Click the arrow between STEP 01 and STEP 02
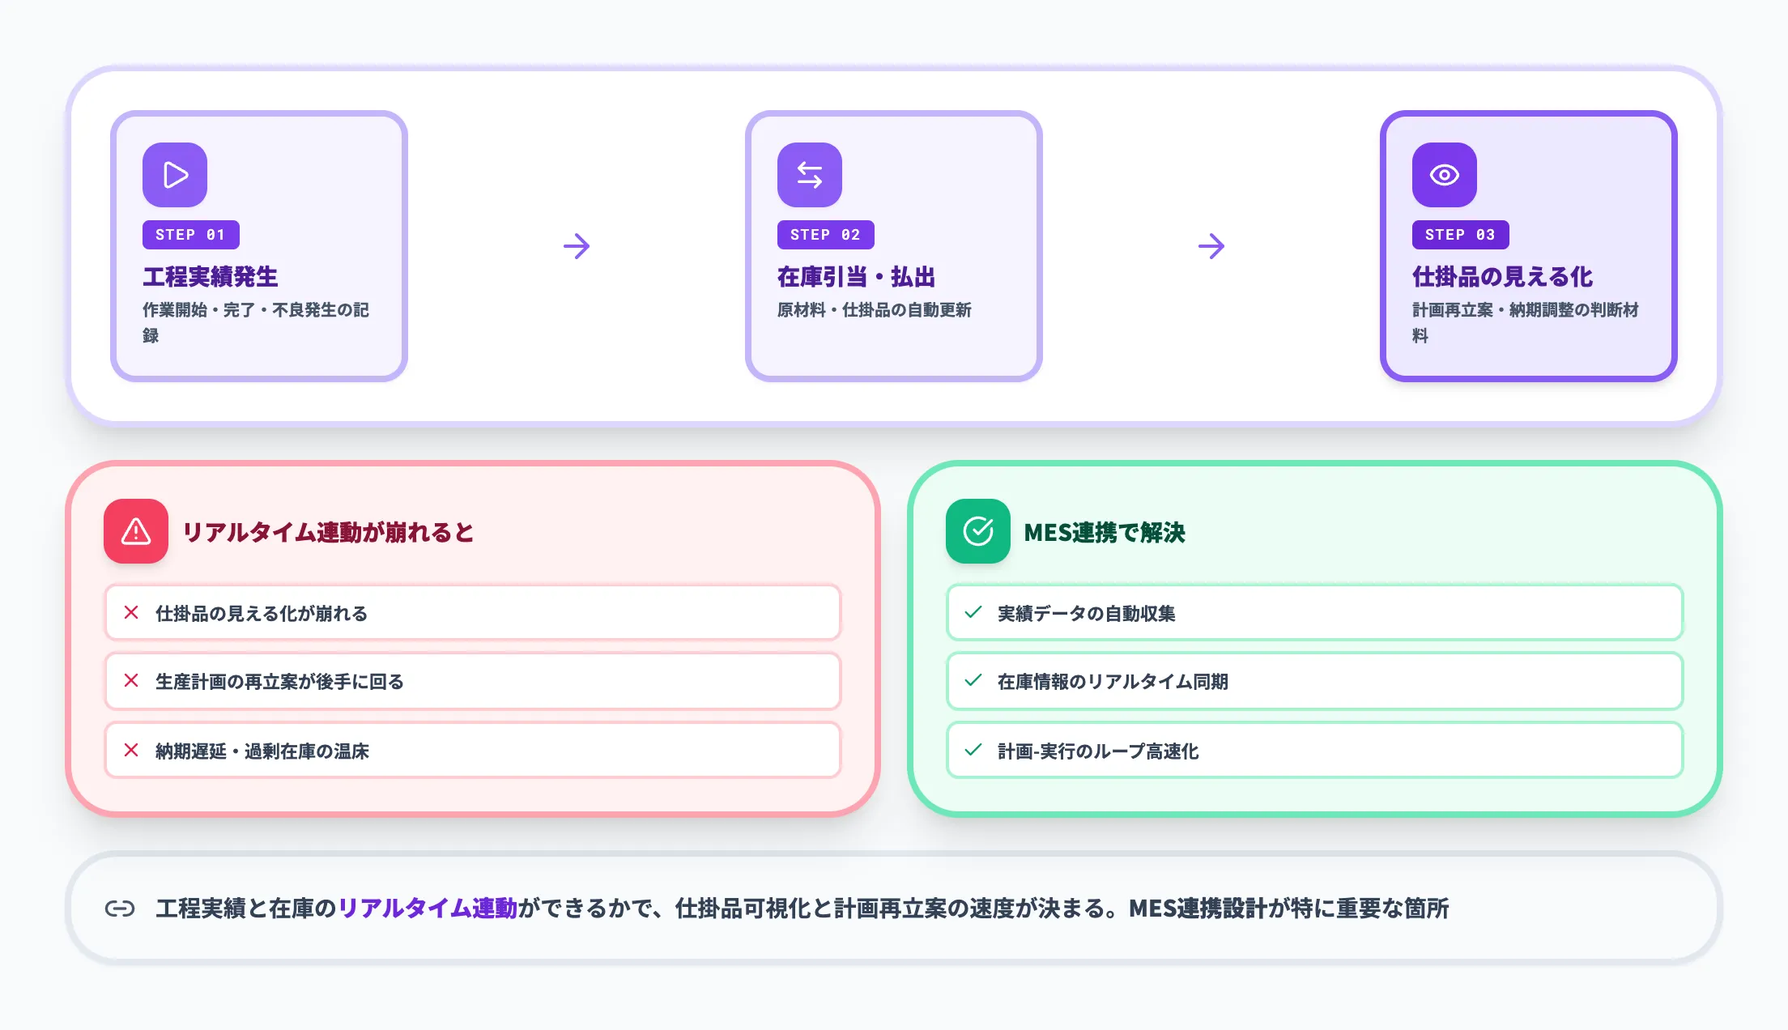 point(577,245)
